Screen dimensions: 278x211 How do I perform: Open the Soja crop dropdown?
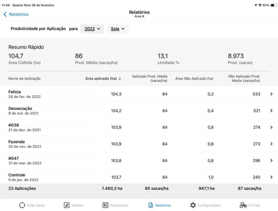click(118, 29)
